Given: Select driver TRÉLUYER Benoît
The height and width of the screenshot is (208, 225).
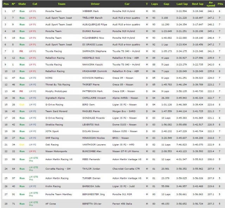Looking at the screenshot, I should [x=92, y=18].
